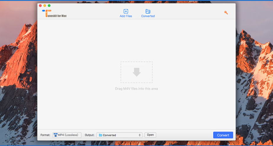Close the window with the red button

tap(40, 6)
